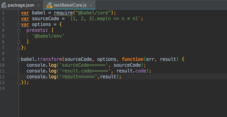Place cursor in '@babel/env' string

pyautogui.click(x=48, y=36)
